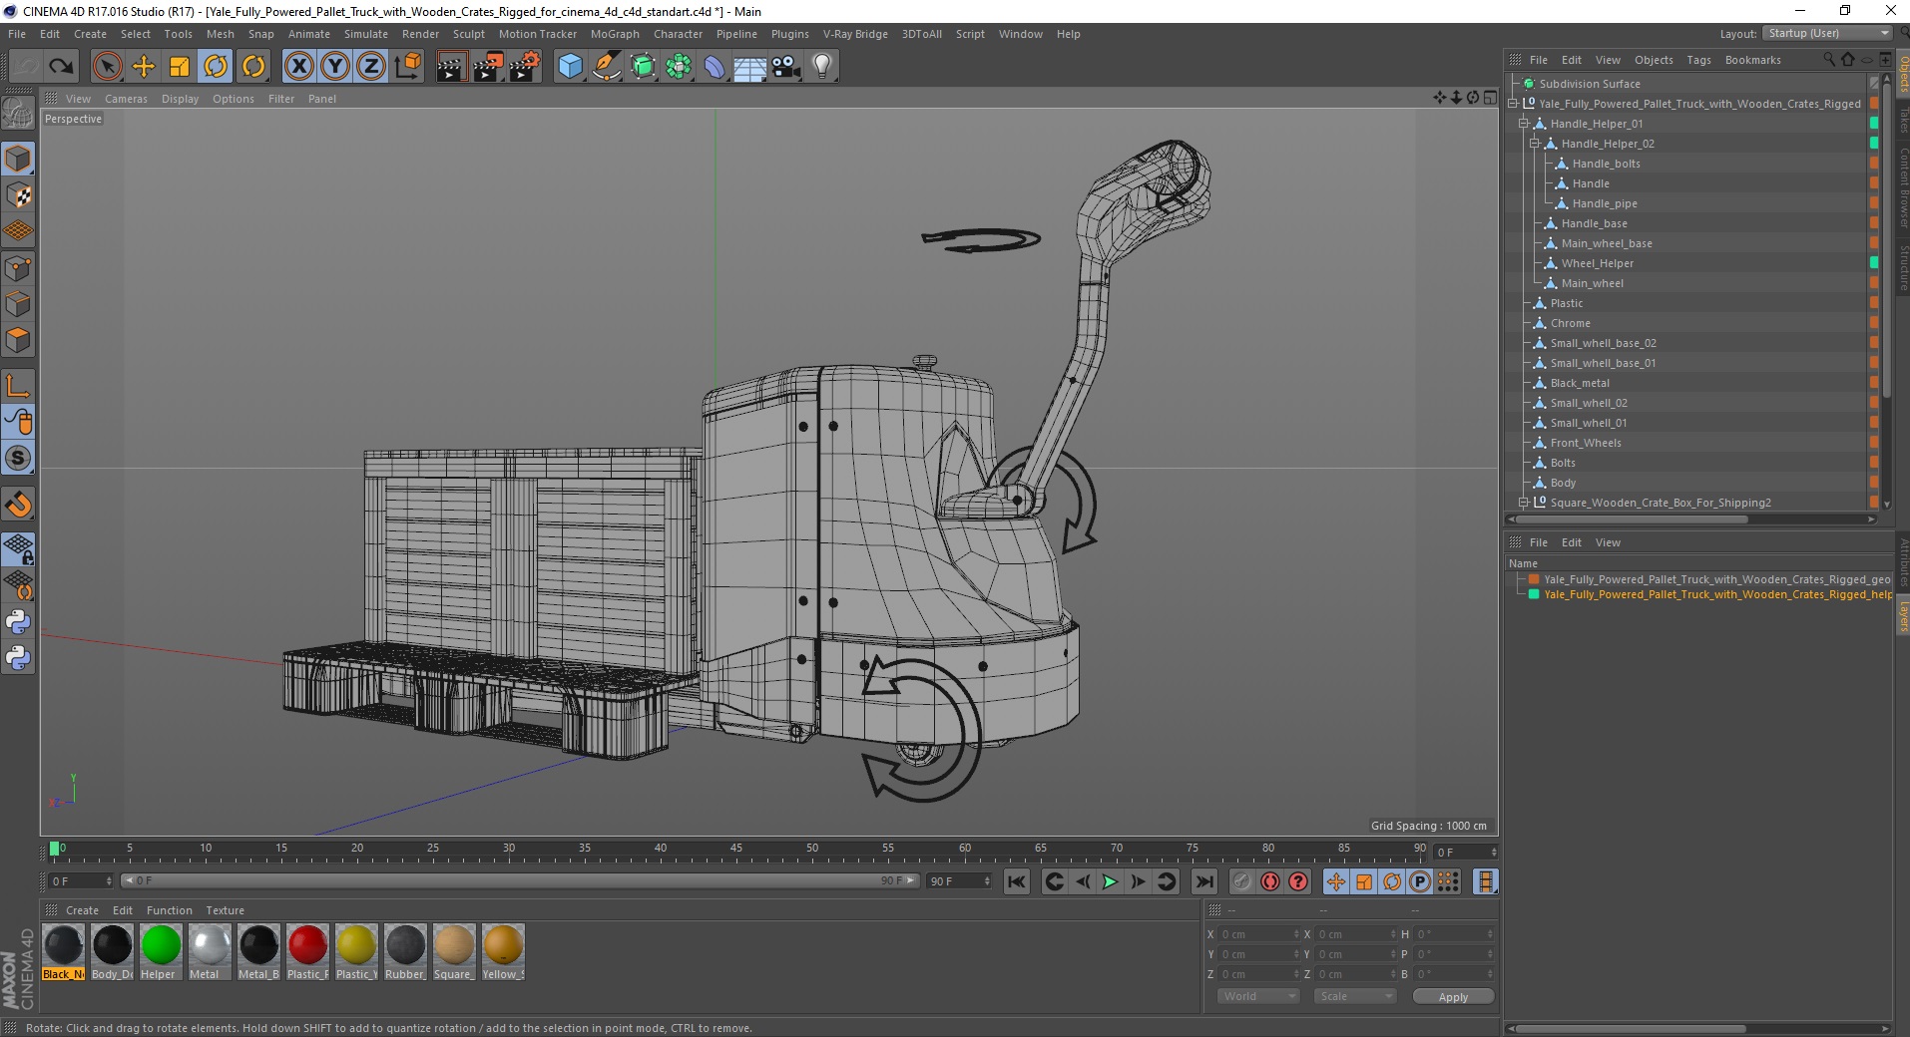
Task: Toggle Y axis lock
Action: point(335,67)
